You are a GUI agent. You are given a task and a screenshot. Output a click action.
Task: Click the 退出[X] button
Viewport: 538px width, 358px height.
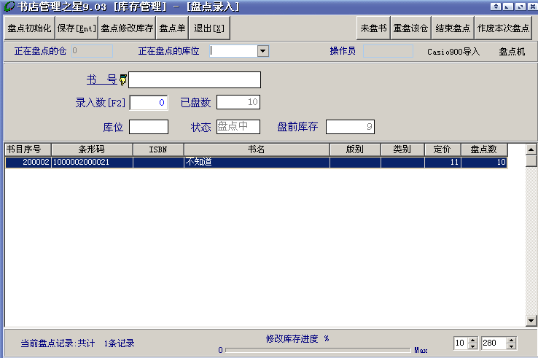point(209,28)
